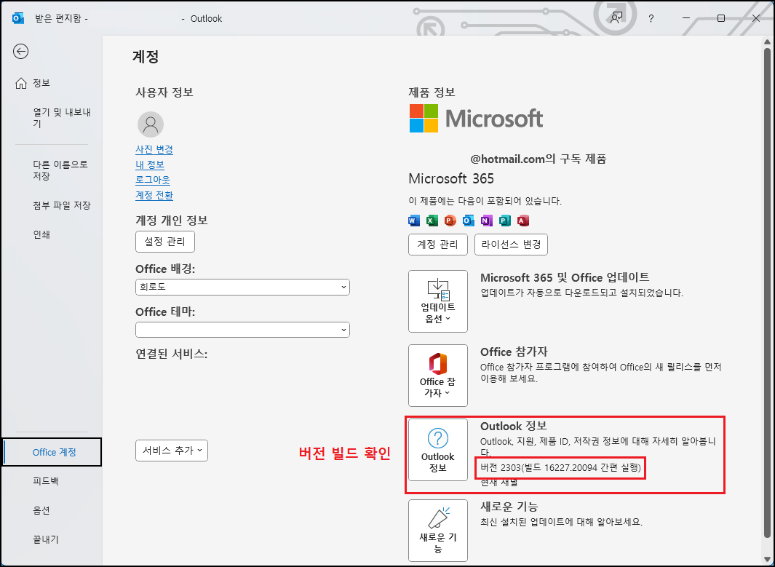Click the Excel app icon
Image resolution: width=775 pixels, height=567 pixels.
432,221
